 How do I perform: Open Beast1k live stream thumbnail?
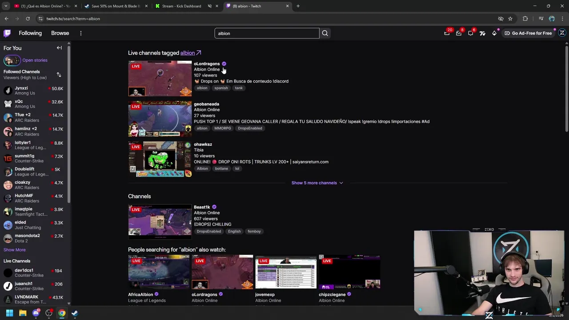(x=160, y=222)
